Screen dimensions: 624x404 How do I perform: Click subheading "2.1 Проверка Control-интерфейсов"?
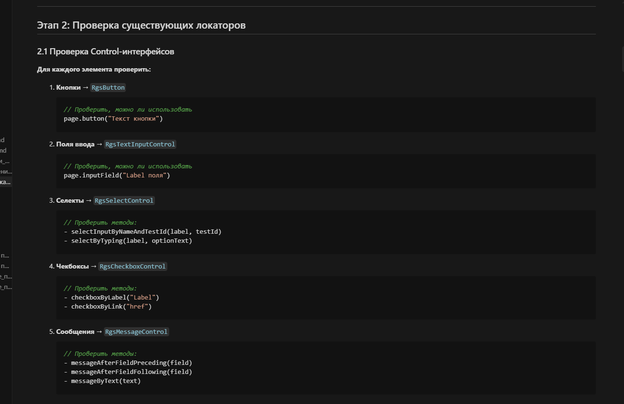click(x=105, y=52)
